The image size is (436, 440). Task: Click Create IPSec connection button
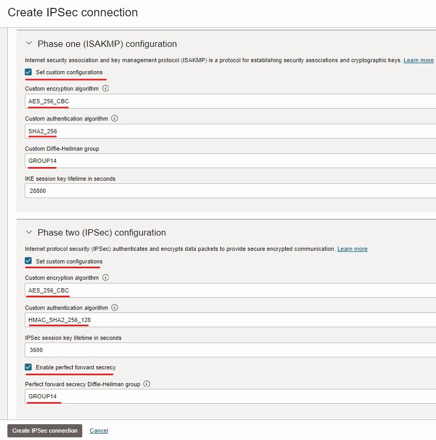[45, 431]
